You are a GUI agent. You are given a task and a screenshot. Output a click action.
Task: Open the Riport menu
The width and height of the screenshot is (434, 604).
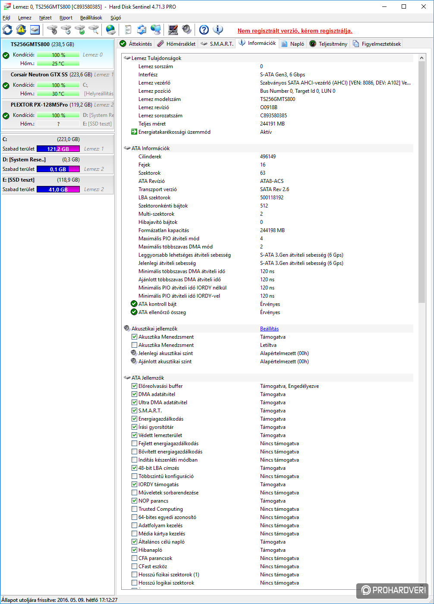point(66,18)
